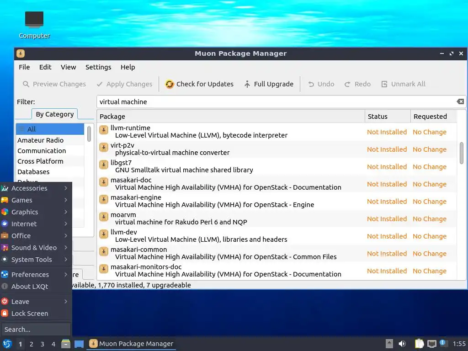Click Lock Screen in start menu
468x351 pixels.
36,314
